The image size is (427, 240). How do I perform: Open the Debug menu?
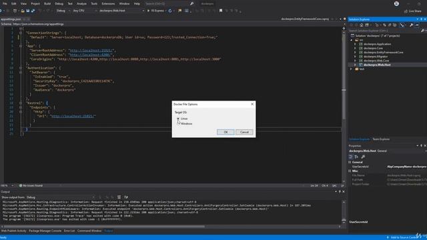(x=59, y=4)
